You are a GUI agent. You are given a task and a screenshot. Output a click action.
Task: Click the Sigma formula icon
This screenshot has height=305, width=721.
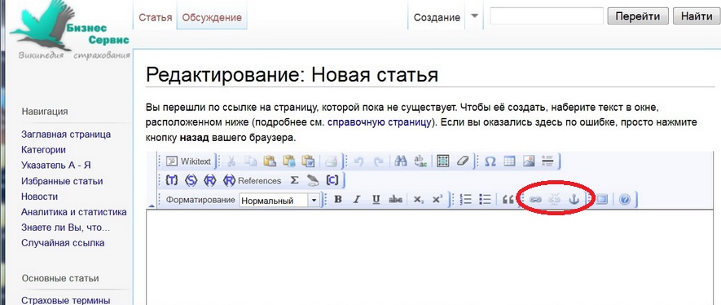[294, 181]
